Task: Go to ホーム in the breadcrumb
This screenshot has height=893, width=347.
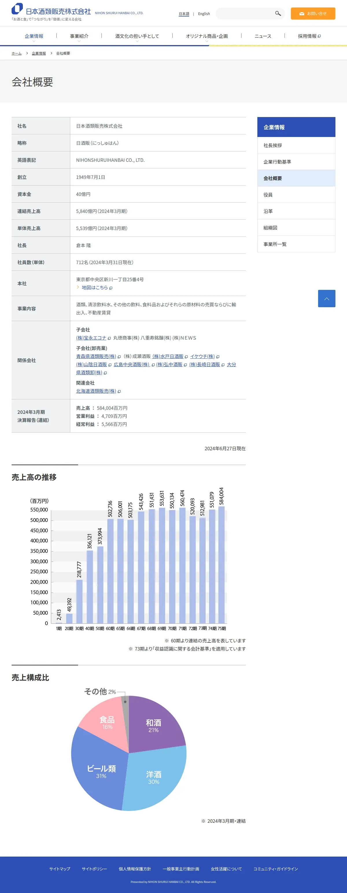Action: click(16, 53)
